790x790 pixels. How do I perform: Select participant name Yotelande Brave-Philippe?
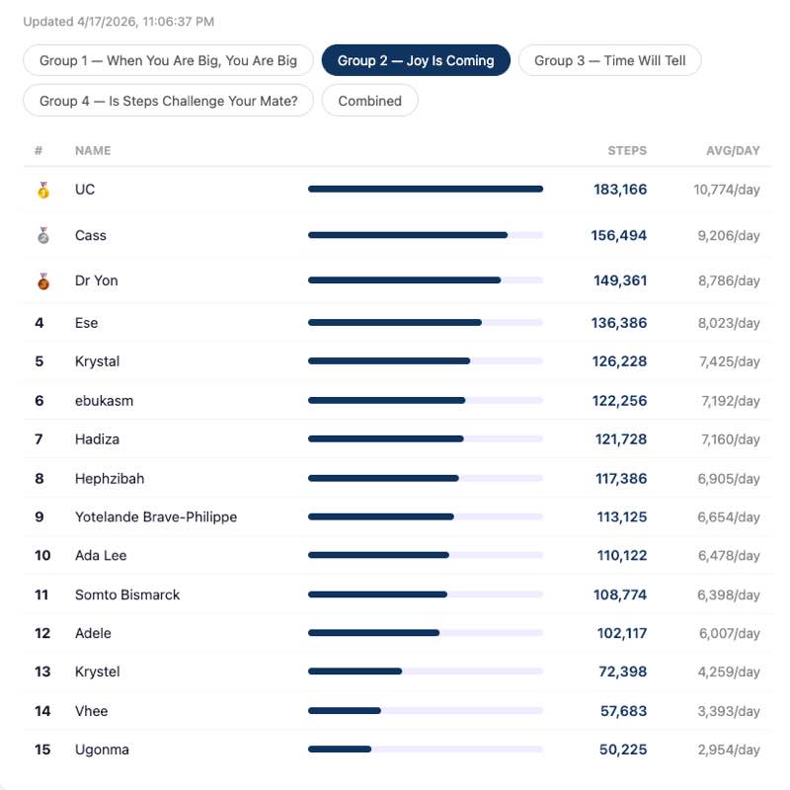pos(156,516)
